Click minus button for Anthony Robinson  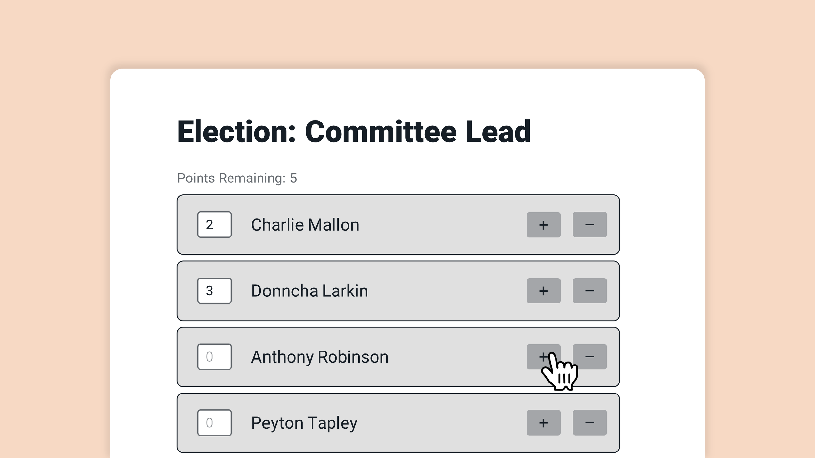pos(590,357)
